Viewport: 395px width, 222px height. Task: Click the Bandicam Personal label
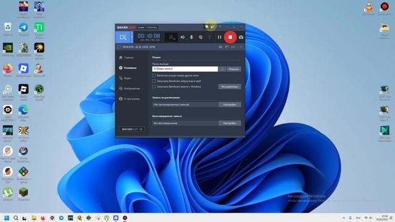152,27
